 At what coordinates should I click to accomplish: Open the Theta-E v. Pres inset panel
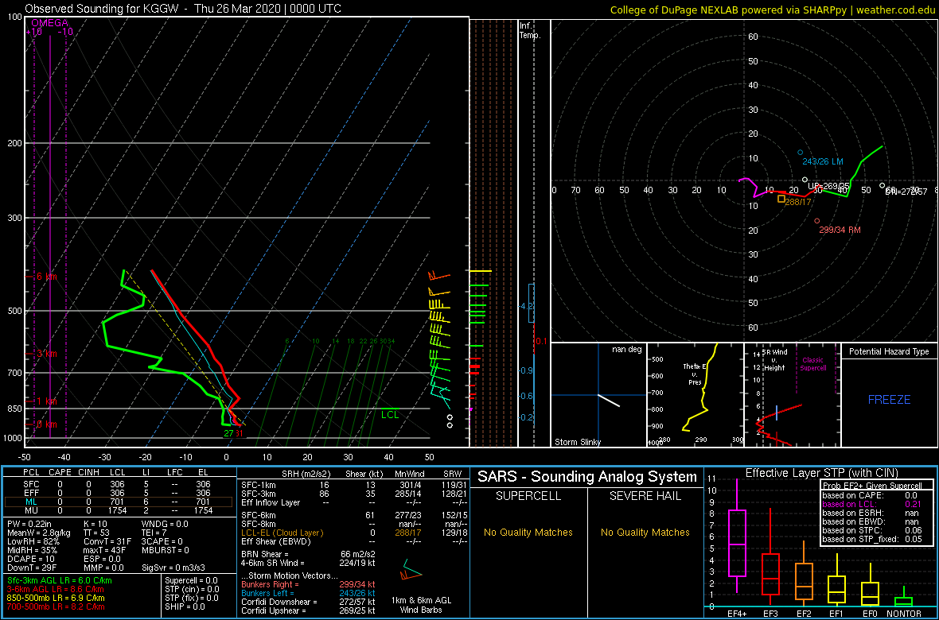[695, 395]
